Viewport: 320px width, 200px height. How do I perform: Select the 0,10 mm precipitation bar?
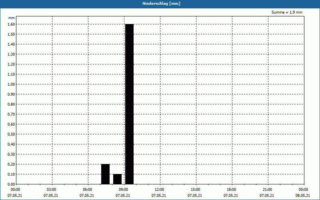(x=117, y=179)
